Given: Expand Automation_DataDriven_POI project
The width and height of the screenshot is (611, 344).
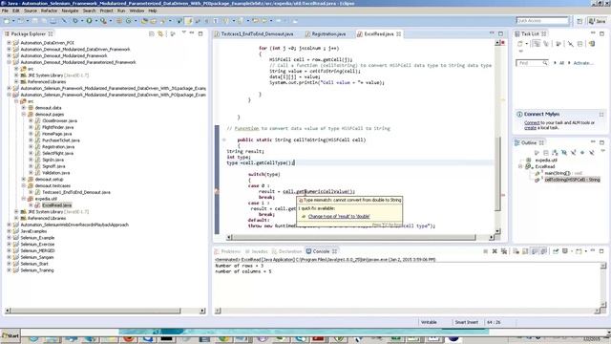Looking at the screenshot, I should 9,42.
